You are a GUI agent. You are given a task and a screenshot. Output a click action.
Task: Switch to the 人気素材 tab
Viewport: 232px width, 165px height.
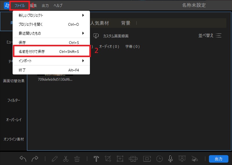tap(99, 23)
